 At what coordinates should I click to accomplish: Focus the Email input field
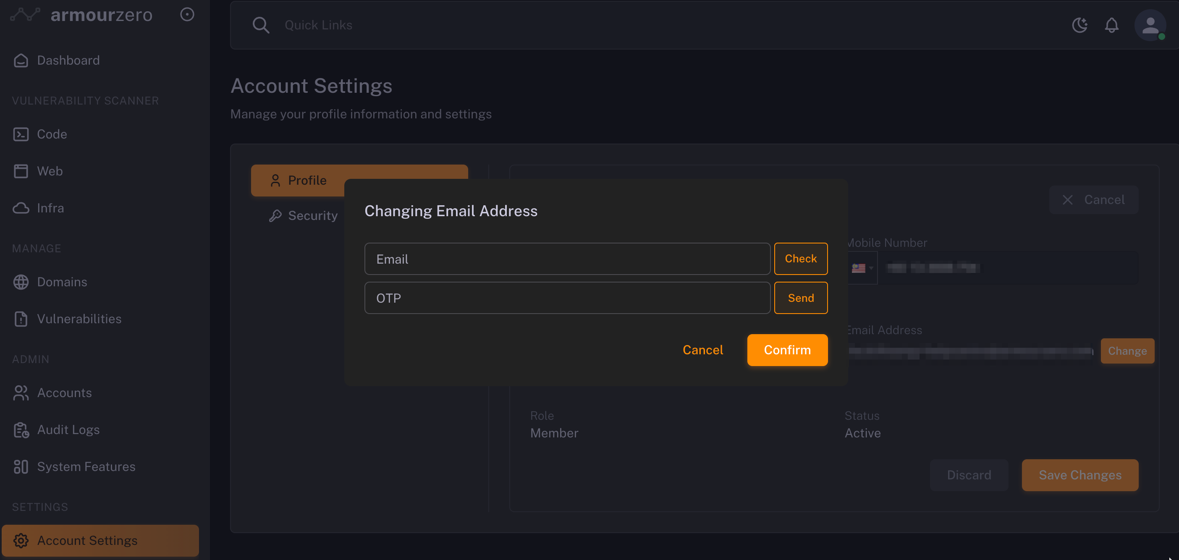pyautogui.click(x=566, y=259)
